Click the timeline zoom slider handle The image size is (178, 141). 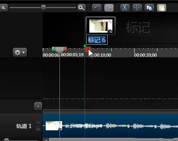43,7
